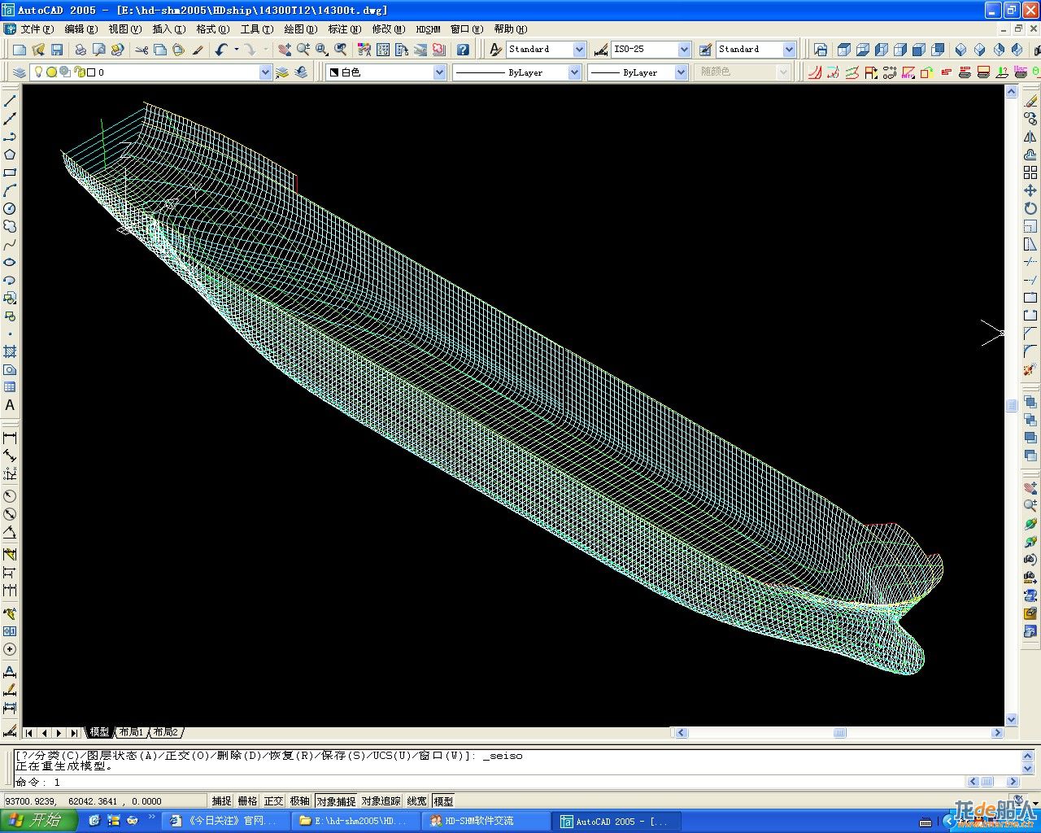
Task: Activate the Pan realtime hand icon
Action: tap(284, 50)
